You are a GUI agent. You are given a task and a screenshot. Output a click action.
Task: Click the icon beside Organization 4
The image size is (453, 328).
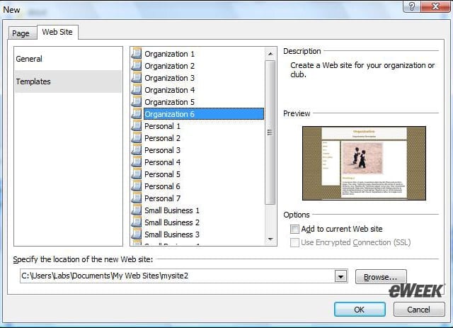[x=137, y=90]
